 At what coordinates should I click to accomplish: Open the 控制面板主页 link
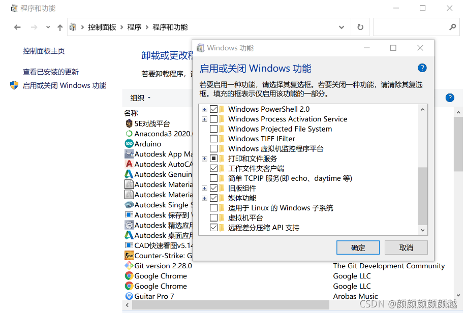[x=44, y=51]
